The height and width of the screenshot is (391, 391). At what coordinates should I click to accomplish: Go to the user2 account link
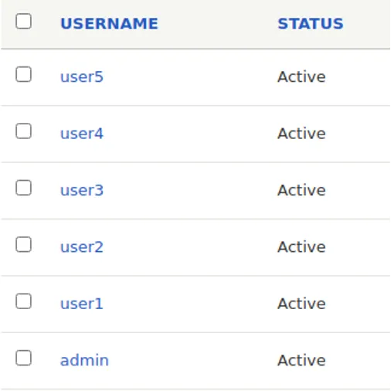point(82,246)
